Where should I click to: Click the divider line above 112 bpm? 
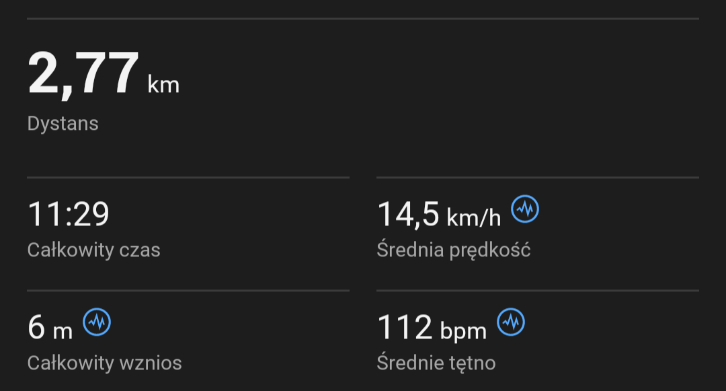point(538,291)
